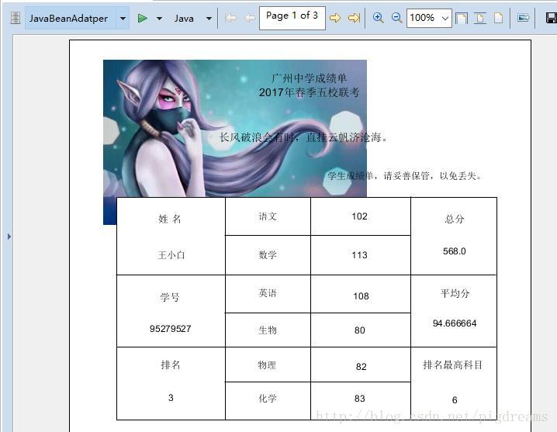The image size is (557, 432).
Task: Expand the Java output format dropdown
Action: [x=209, y=18]
